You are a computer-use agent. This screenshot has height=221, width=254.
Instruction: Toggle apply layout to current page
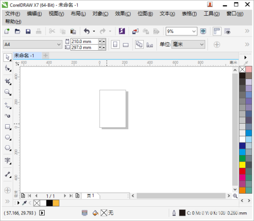150,45
